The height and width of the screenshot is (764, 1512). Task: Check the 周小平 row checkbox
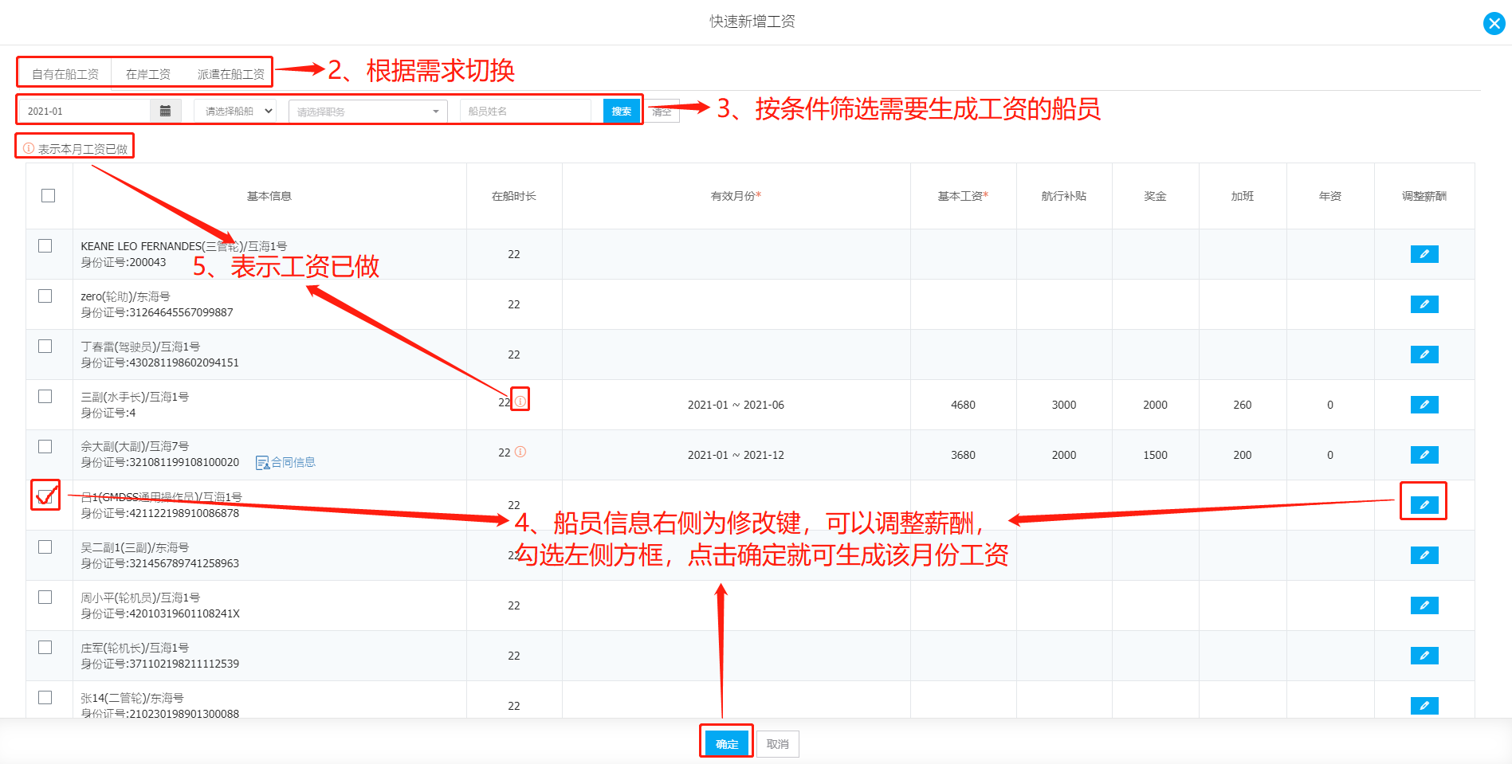45,597
